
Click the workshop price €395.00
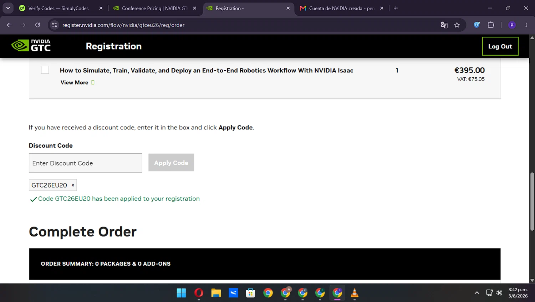469,70
